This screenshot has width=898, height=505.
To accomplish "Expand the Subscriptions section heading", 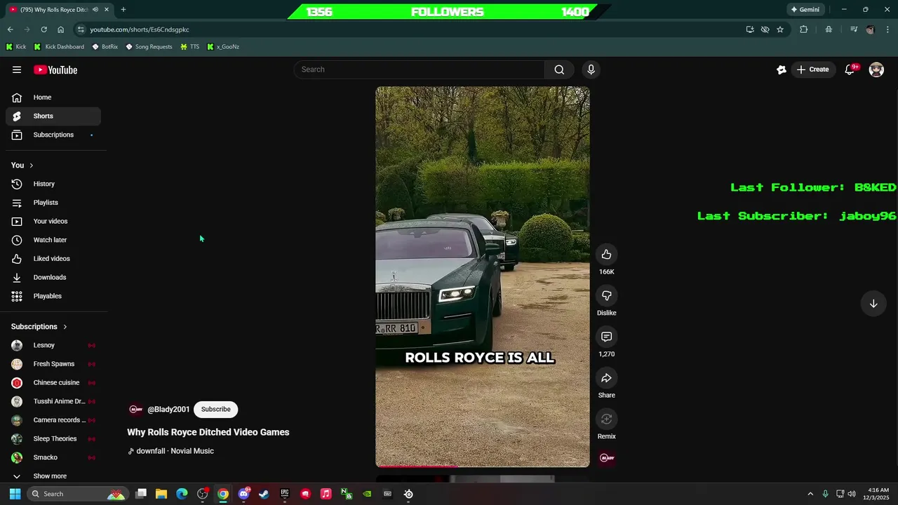I will [x=39, y=327].
